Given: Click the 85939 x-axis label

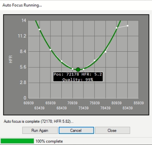Looking at the screenshot, I should tap(139, 103).
